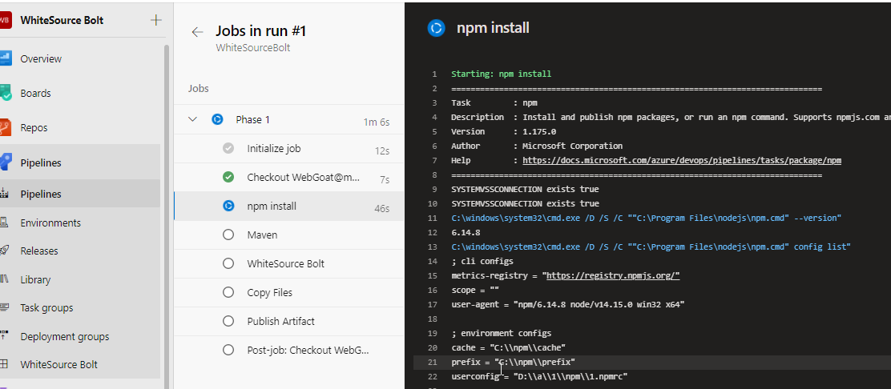Click the user-agent log line
891x389 pixels.
tap(567, 304)
